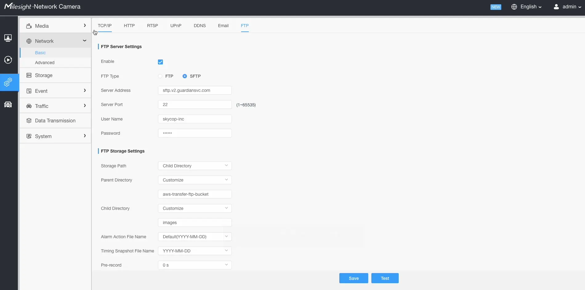Disable the FTP Enable checkbox
The height and width of the screenshot is (290, 585).
pos(160,62)
